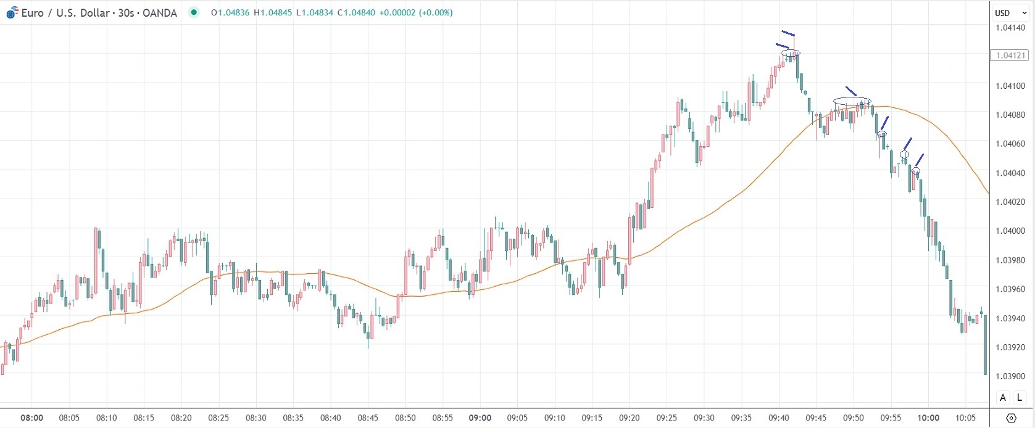Image resolution: width=1035 pixels, height=428 pixels.
Task: Click the 09:15 time axis label
Action: click(592, 418)
